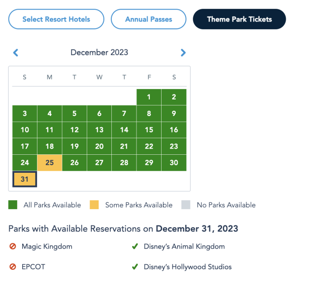This screenshot has width=326, height=284.
Task: Click the EPCOT unavailable icon
Action: tap(13, 267)
